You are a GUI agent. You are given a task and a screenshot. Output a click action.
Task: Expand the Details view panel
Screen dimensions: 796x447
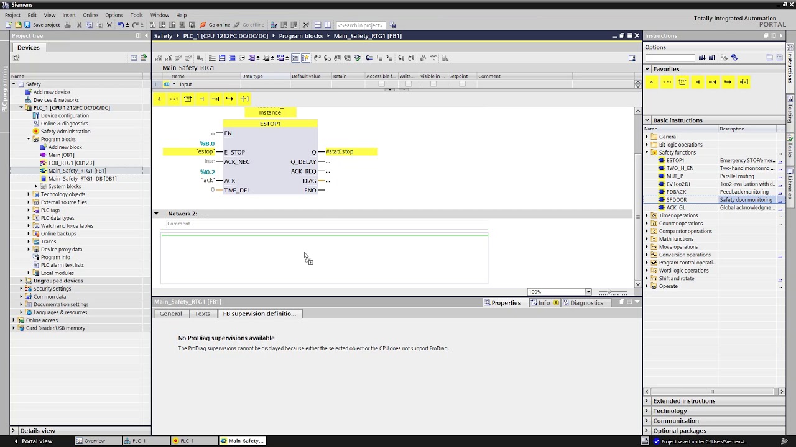[13, 431]
